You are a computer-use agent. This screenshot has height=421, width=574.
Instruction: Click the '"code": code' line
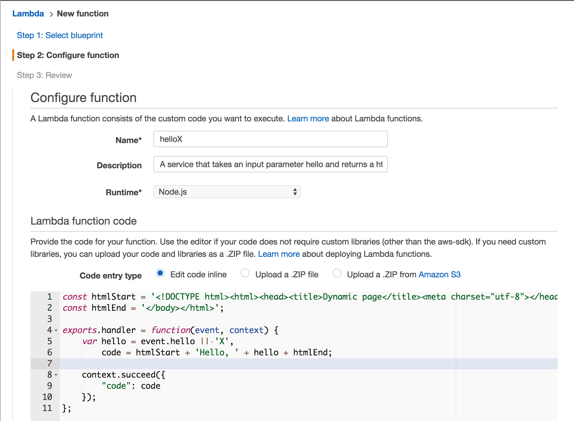(131, 386)
